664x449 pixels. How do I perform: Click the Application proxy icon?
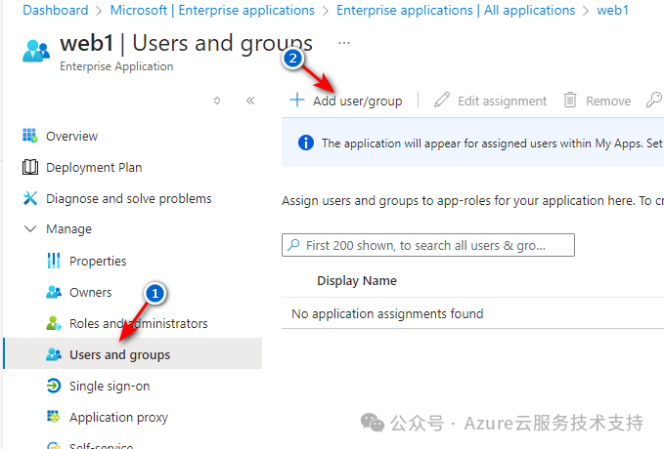pyautogui.click(x=54, y=417)
